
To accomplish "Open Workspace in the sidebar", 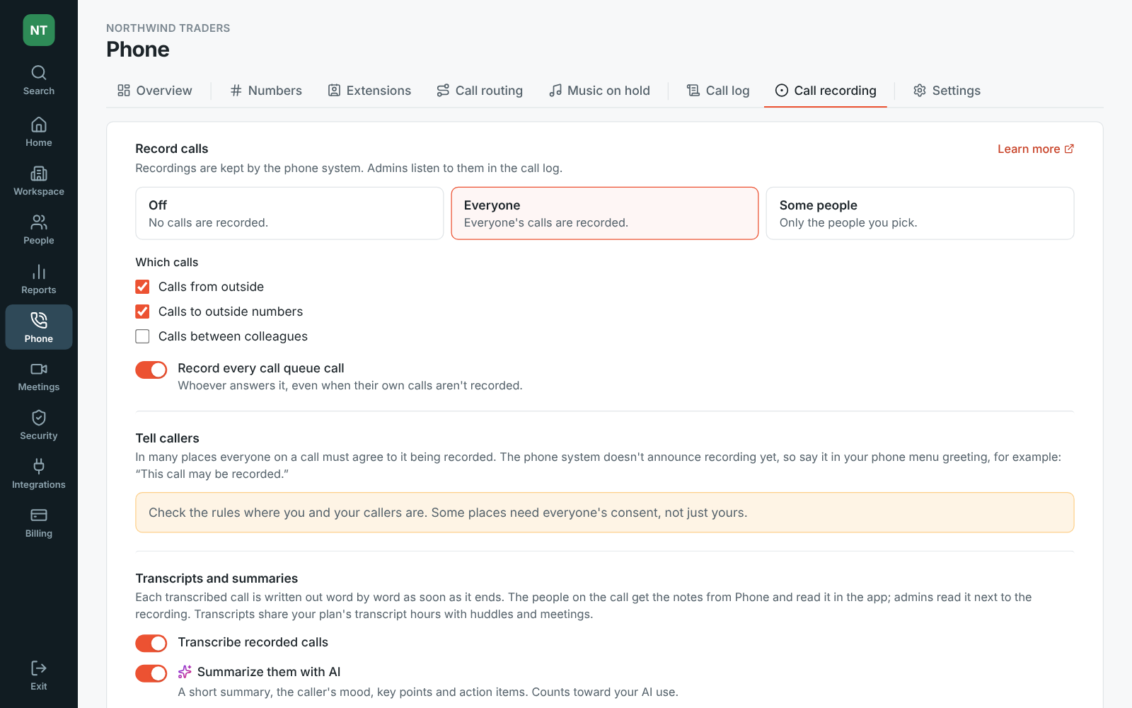I will 39,181.
